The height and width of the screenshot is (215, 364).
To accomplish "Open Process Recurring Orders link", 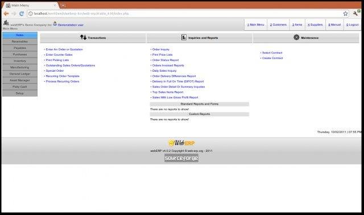I will (63, 81).
